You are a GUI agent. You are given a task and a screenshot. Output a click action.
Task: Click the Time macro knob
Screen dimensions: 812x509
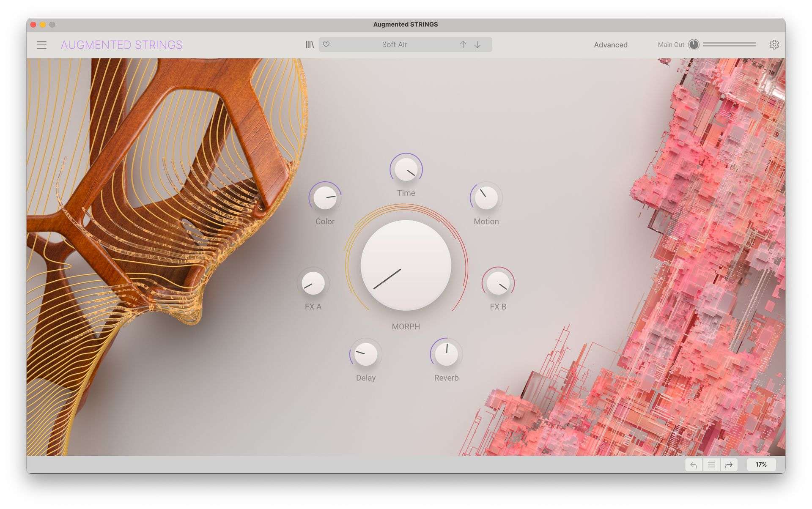pos(406,170)
